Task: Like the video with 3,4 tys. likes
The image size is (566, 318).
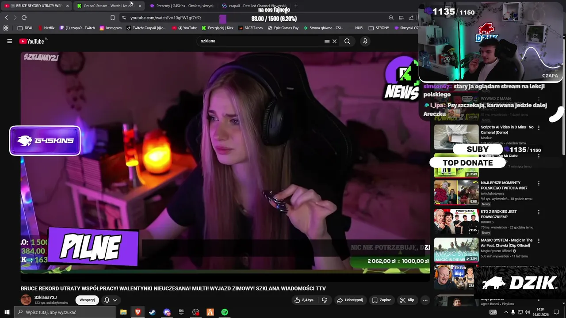Action: [x=305, y=300]
